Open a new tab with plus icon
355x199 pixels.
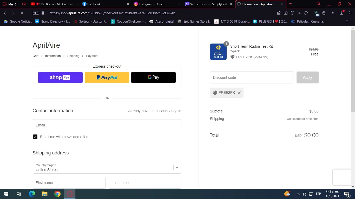pos(290,4)
